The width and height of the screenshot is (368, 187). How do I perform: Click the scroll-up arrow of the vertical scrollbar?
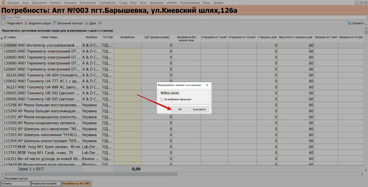point(366,29)
